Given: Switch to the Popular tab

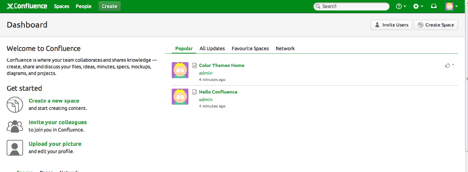Looking at the screenshot, I should 184,48.
